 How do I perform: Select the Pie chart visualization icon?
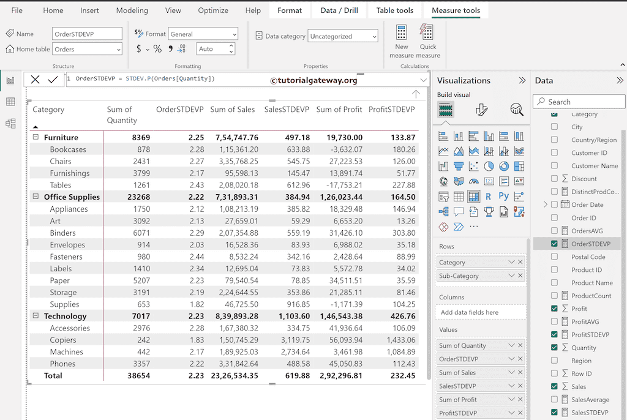[487, 166]
